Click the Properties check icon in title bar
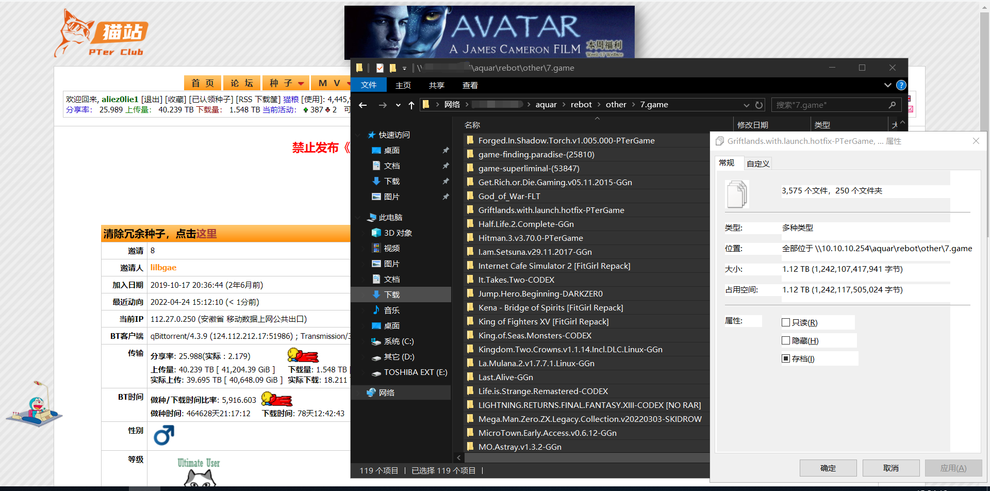990x491 pixels. [380, 68]
